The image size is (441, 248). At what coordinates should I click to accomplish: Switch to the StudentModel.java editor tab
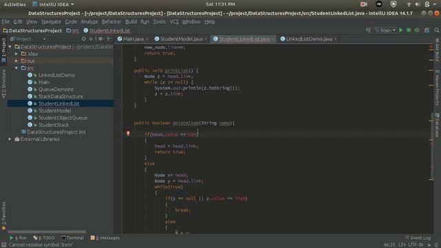point(181,39)
